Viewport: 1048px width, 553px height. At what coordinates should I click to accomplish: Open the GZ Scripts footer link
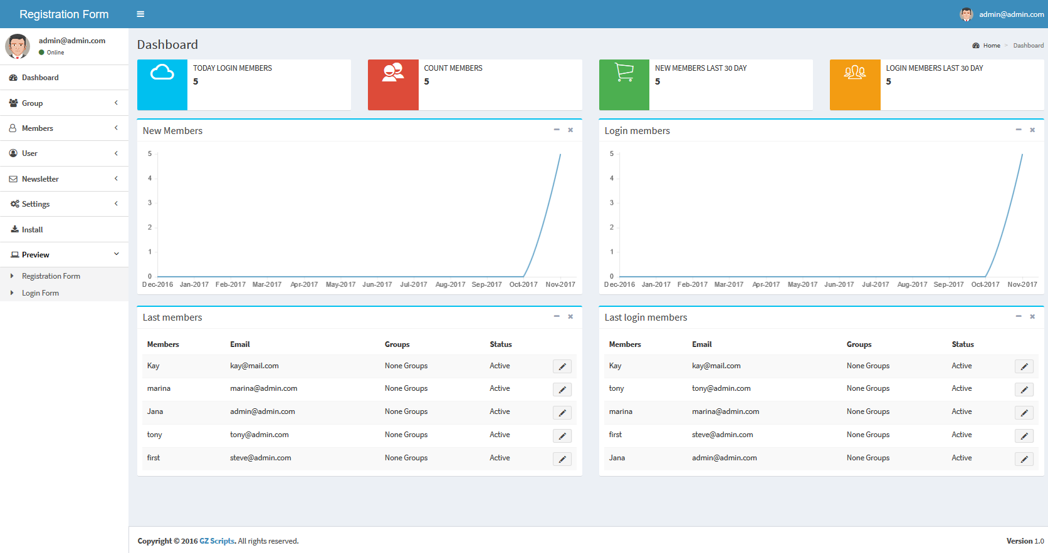pos(217,541)
